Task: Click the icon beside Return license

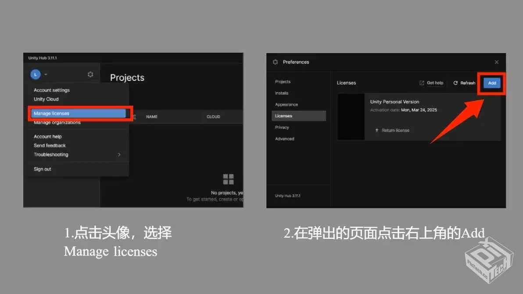Action: tap(377, 130)
